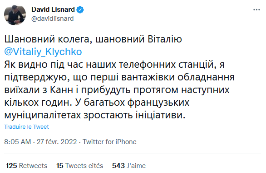Click David Lisnard's profile avatar photo
The width and height of the screenshot is (266, 173).
point(15,15)
